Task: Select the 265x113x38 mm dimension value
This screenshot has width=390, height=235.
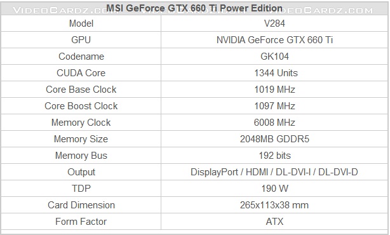Action: (x=274, y=205)
